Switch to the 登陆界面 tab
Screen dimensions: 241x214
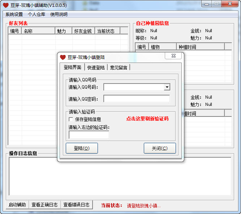click(x=72, y=67)
